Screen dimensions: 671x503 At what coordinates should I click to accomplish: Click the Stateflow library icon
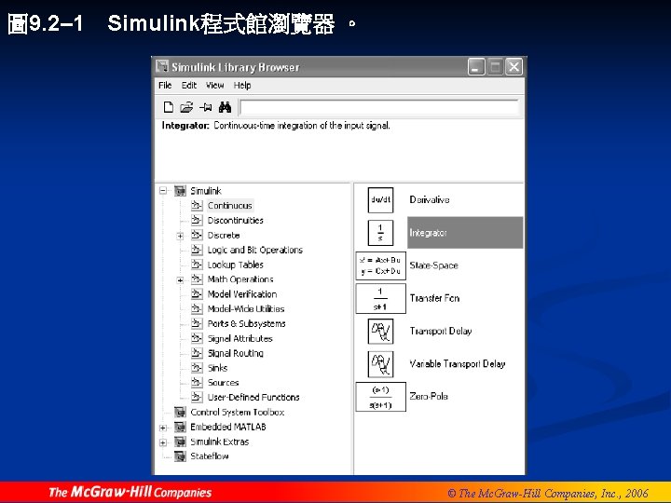(x=181, y=456)
